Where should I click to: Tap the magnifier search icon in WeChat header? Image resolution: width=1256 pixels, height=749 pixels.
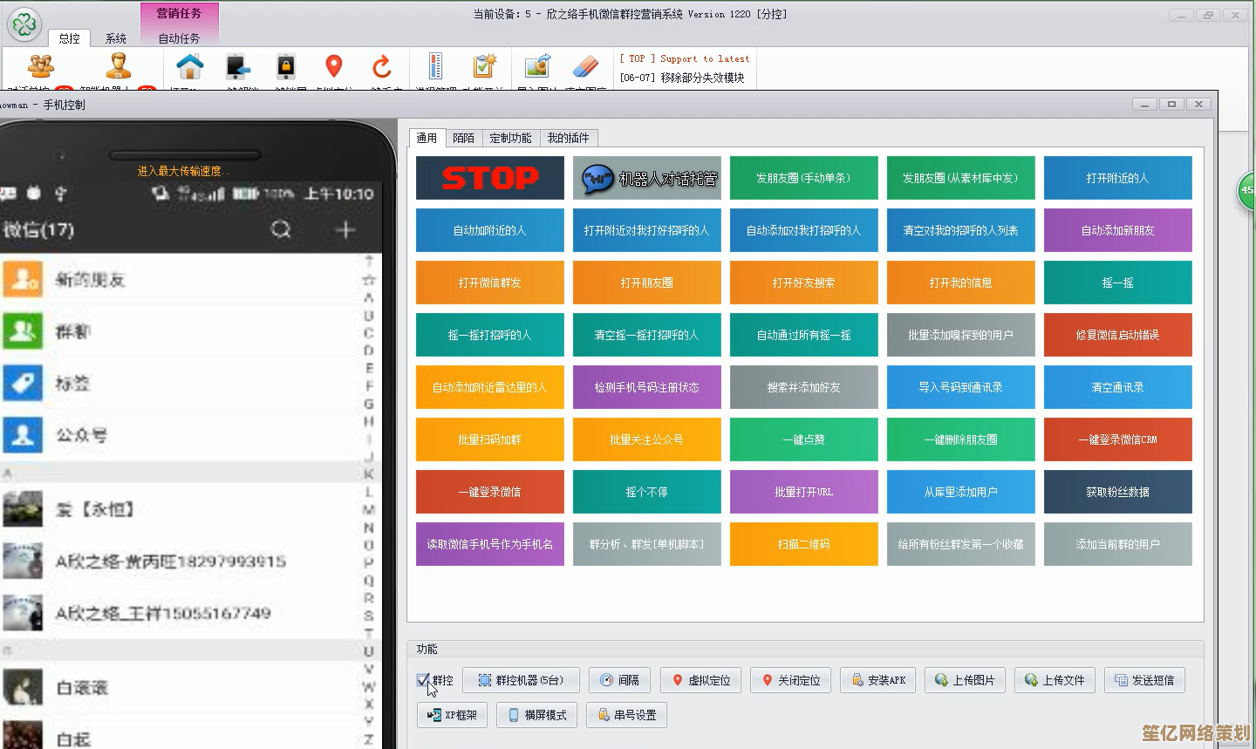click(x=281, y=229)
